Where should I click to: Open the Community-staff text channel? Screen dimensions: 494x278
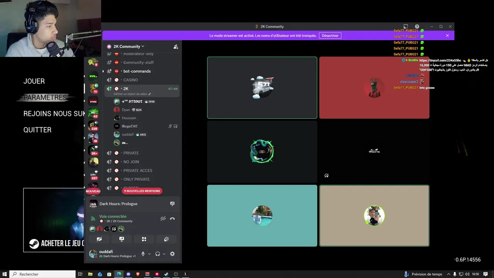(139, 63)
